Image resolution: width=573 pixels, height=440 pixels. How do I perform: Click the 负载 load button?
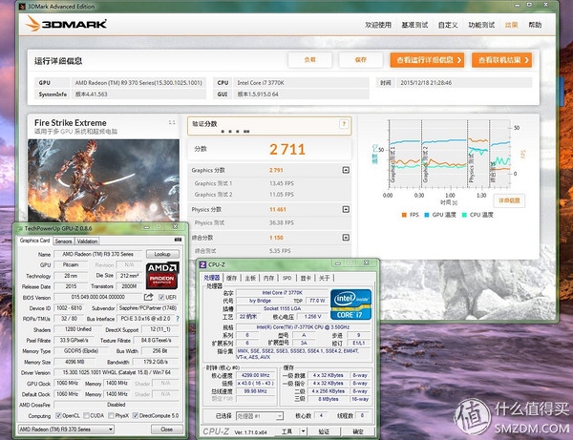coord(309,60)
